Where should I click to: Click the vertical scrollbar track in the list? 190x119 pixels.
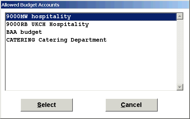tap(180, 52)
